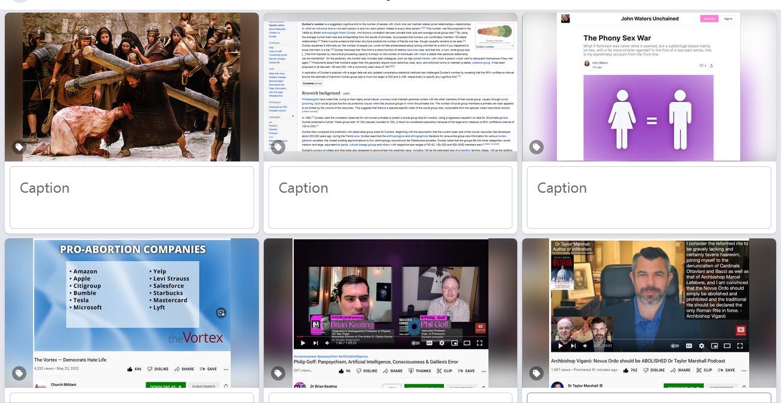Open the Pro-Abortion Companies Vortex image
Viewport: 781px width, 410px height.
click(132, 313)
